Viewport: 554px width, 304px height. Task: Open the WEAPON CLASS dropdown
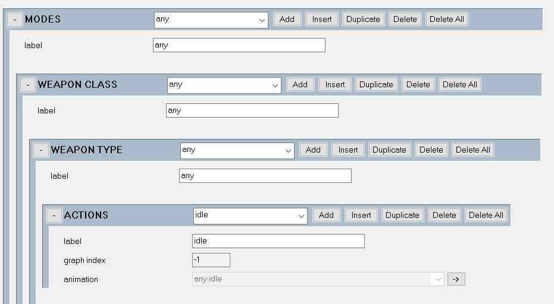pos(224,85)
